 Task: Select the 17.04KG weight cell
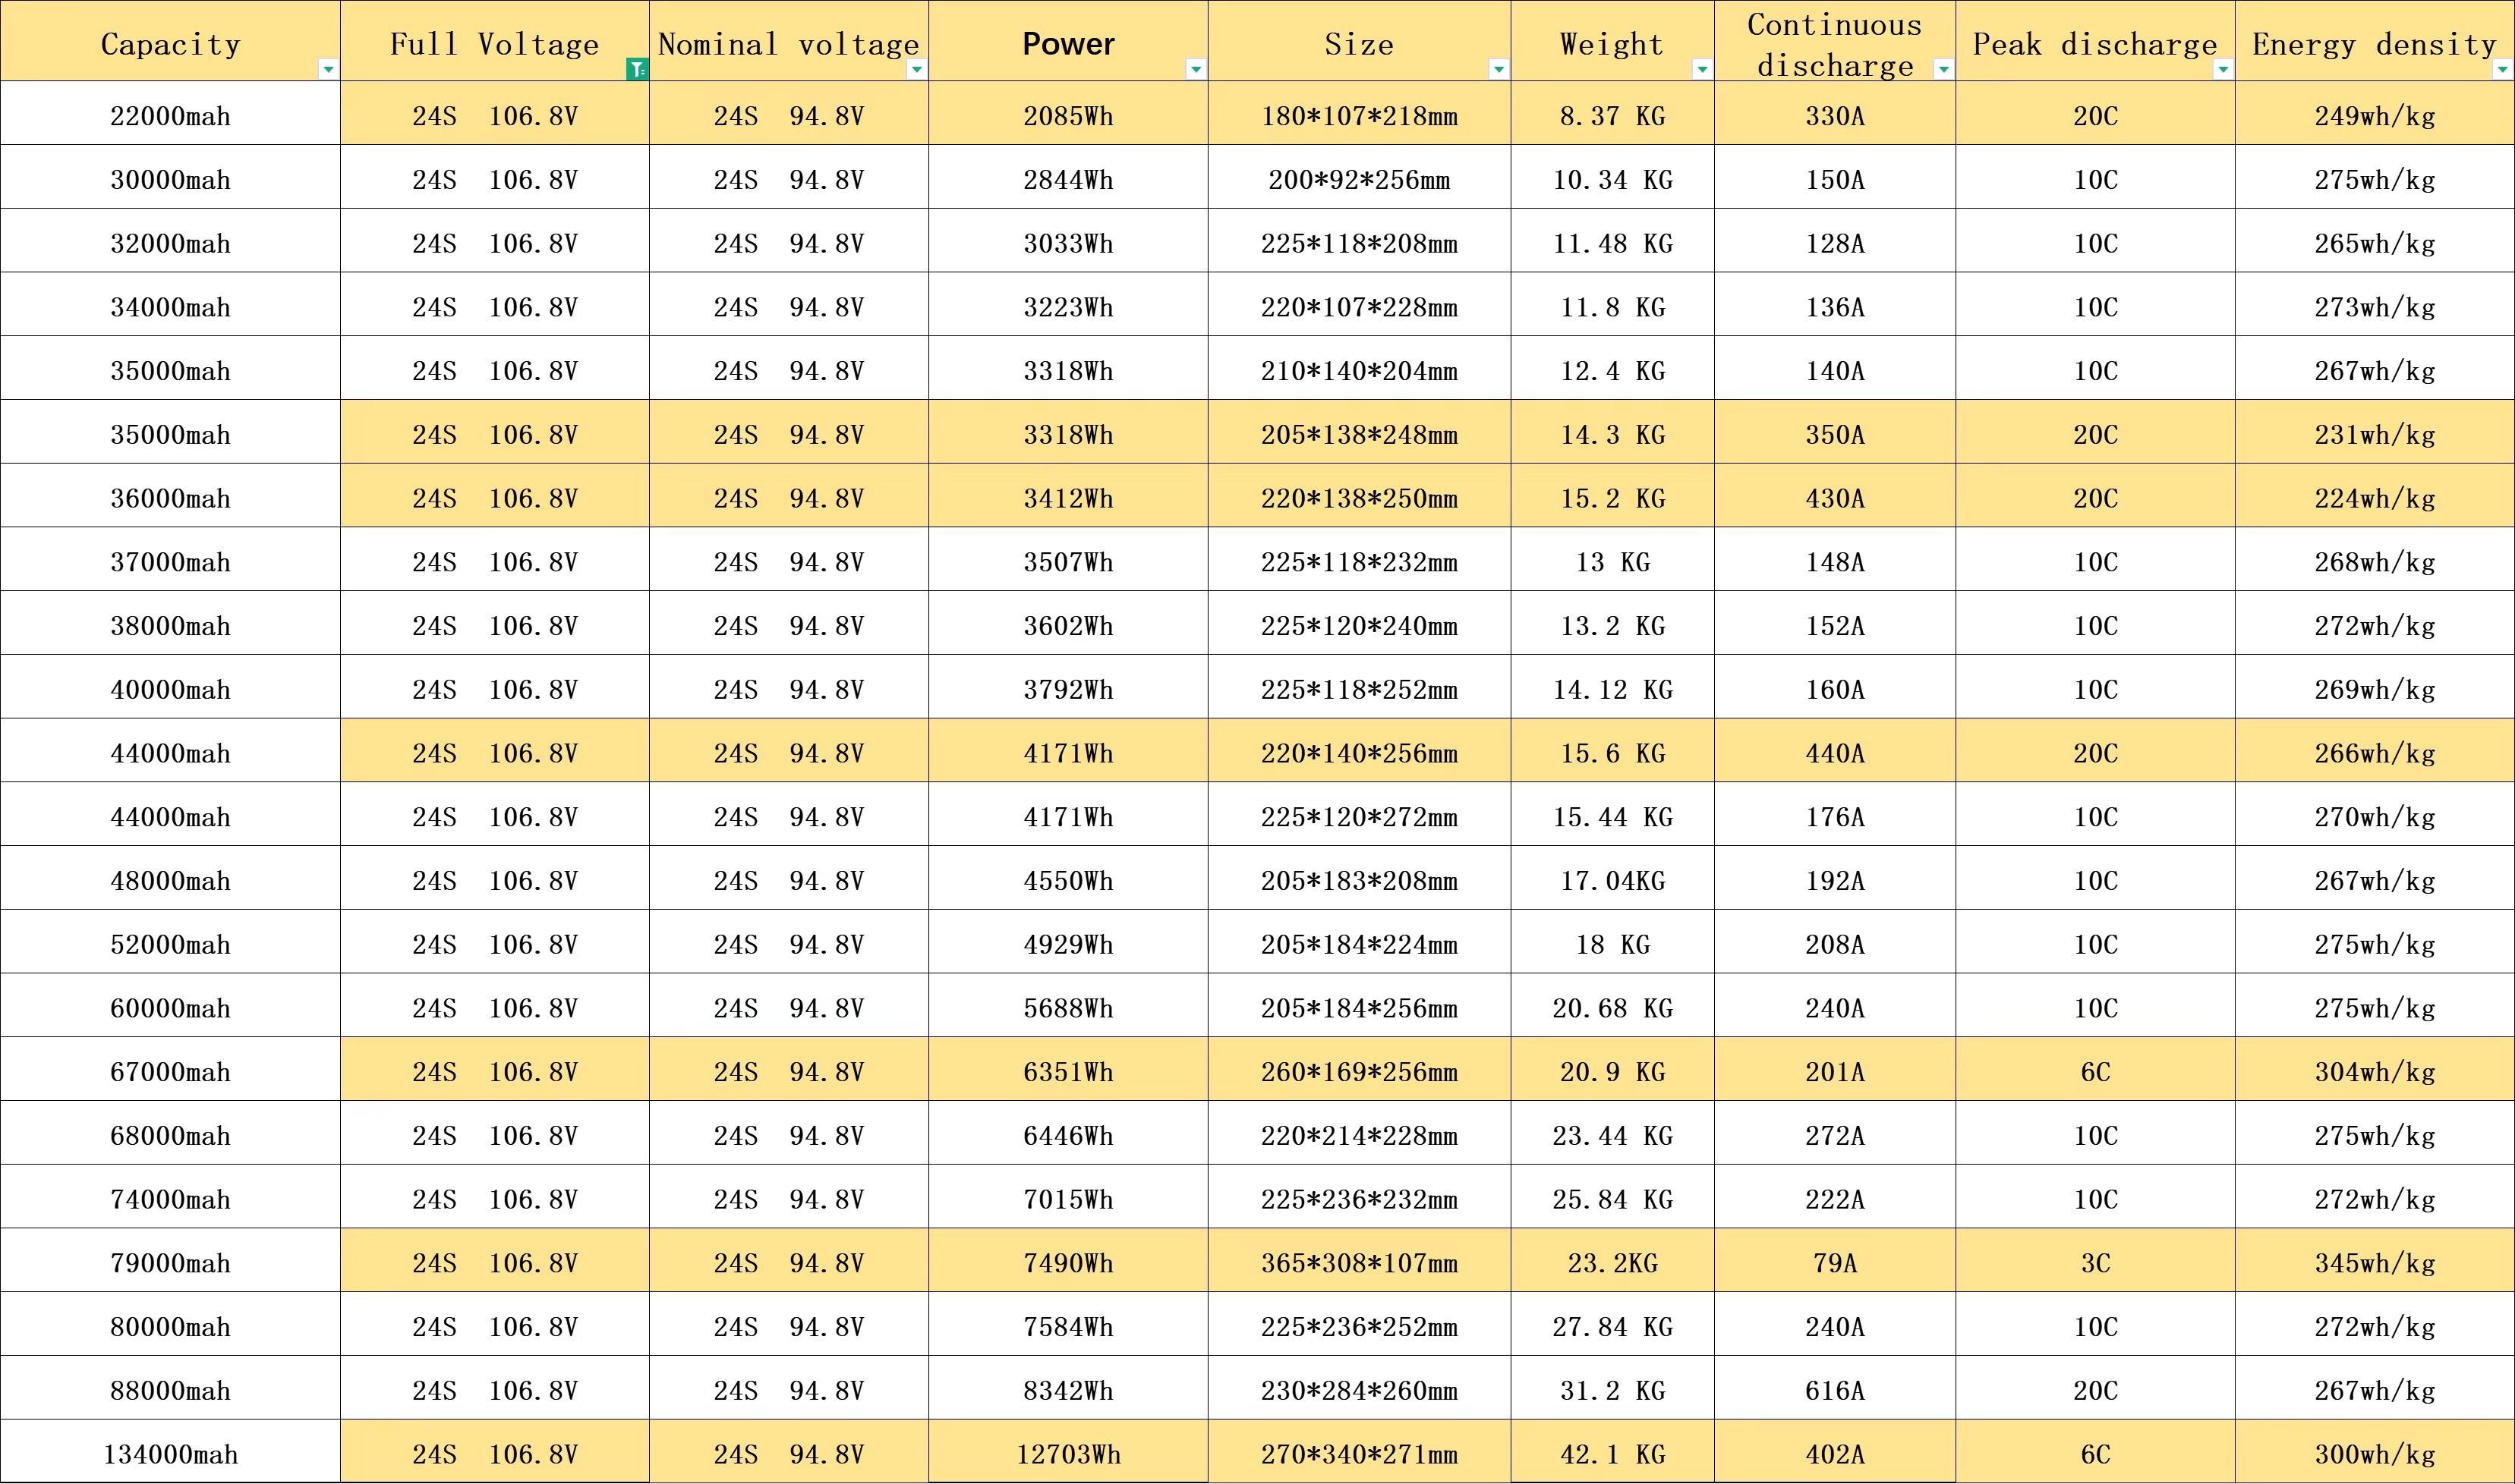(1612, 879)
